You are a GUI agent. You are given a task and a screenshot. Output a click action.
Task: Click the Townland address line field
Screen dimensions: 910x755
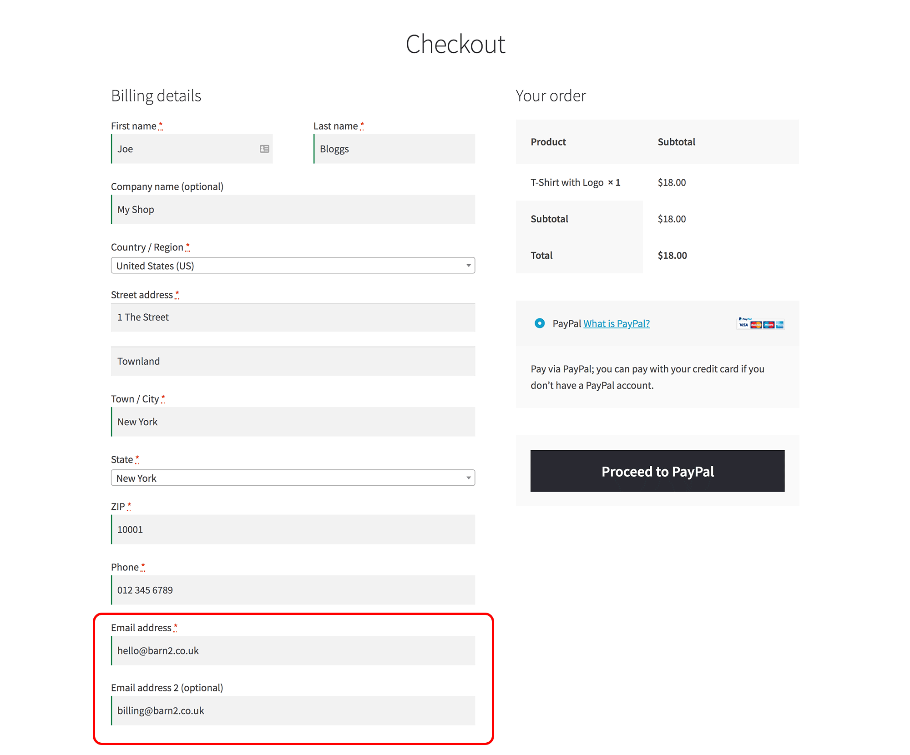pyautogui.click(x=293, y=362)
